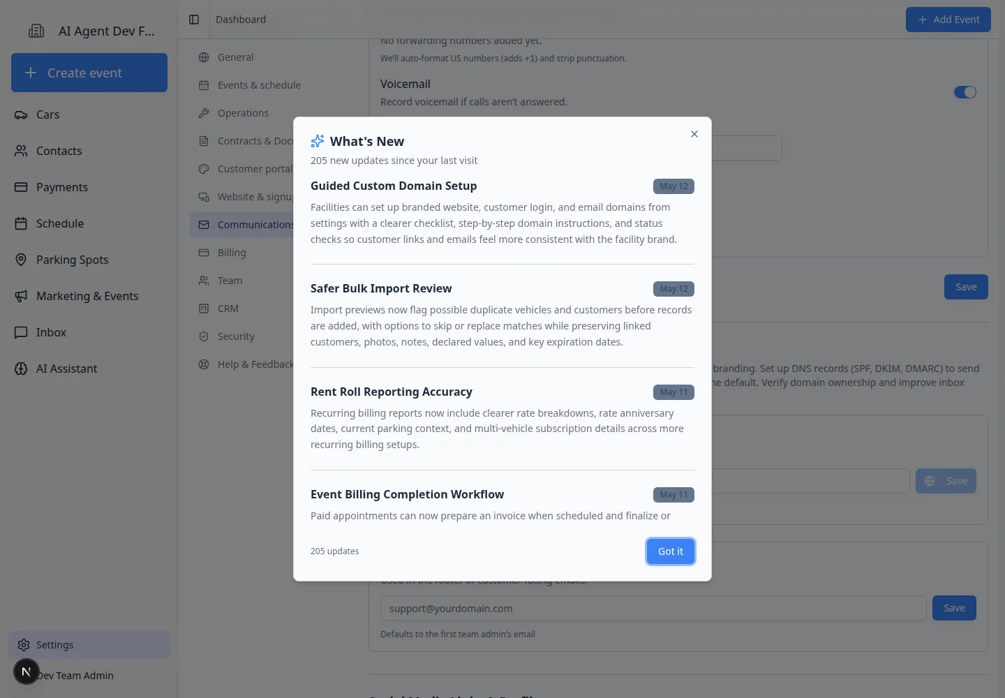1005x698 pixels.
Task: Open Payments in the sidebar
Action: tap(89, 187)
